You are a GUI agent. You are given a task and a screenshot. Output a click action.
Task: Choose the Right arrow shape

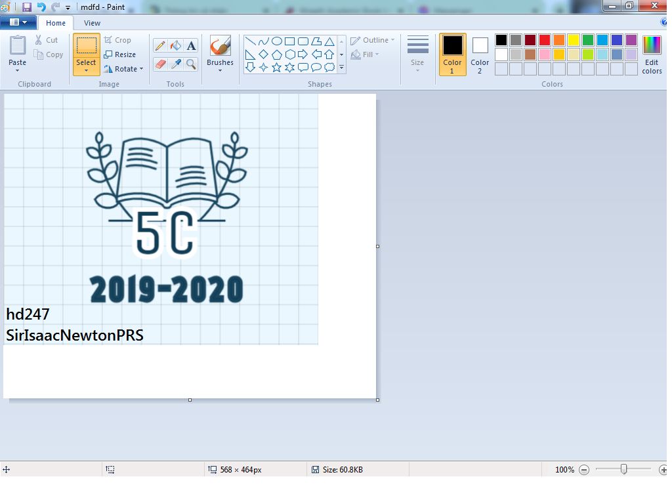point(303,54)
